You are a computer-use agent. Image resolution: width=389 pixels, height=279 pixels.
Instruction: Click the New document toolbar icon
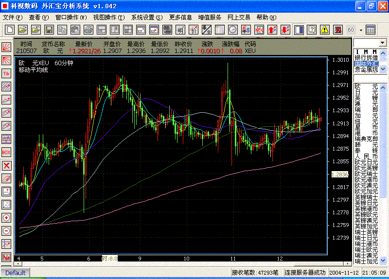coord(10,30)
